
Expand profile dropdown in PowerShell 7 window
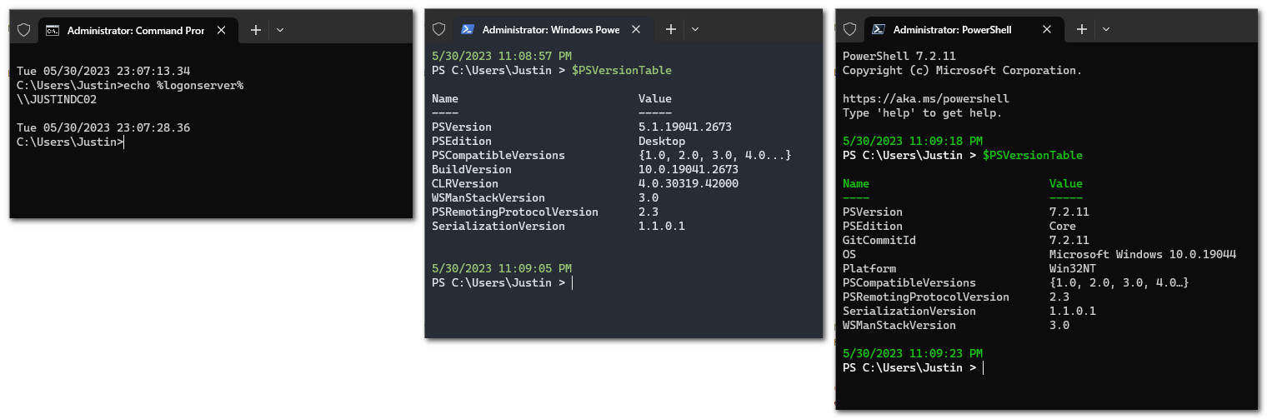1106,29
